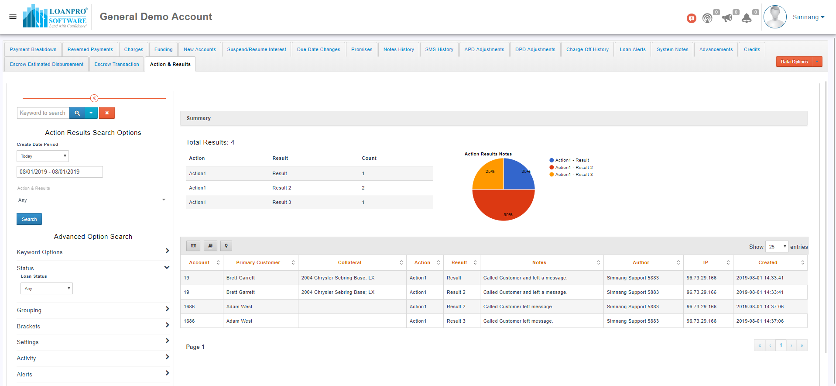Clear the search with the red X button
The image size is (836, 386).
click(107, 113)
